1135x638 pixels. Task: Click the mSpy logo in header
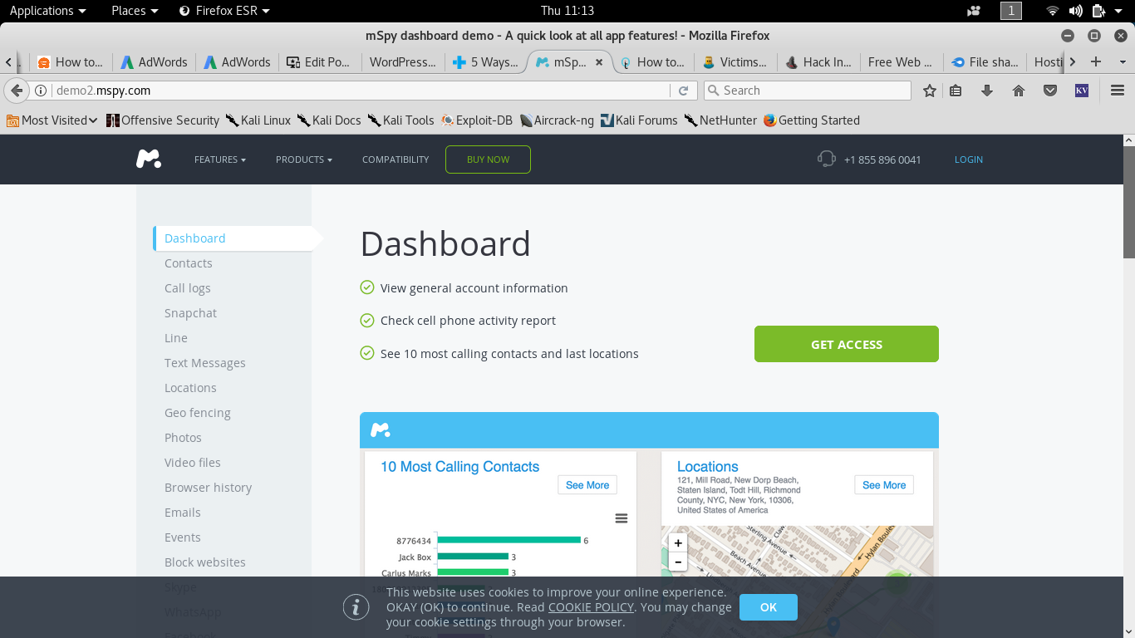(x=149, y=159)
